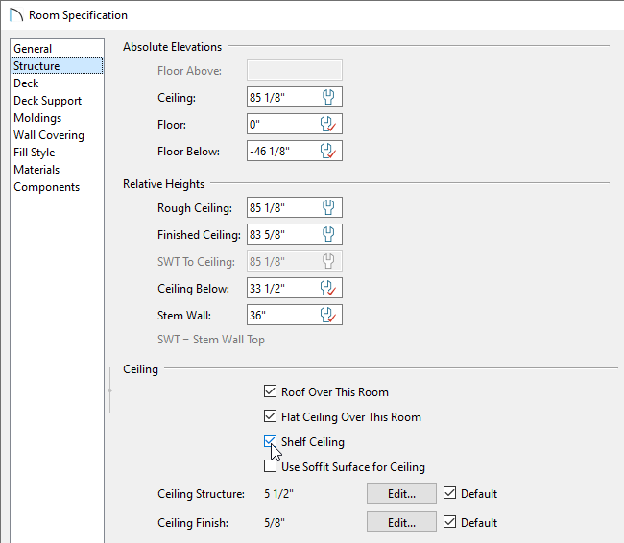Enable Use Soffit Surface for Ceiling

(x=270, y=466)
